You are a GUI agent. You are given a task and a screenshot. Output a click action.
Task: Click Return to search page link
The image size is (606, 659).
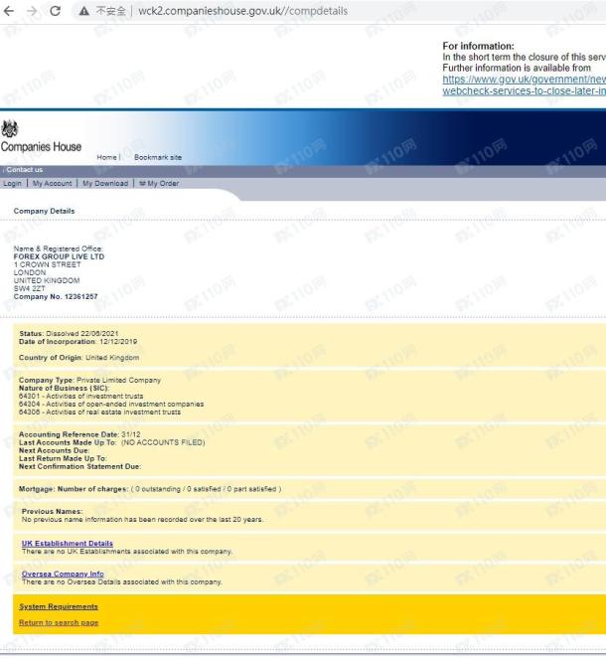(x=59, y=623)
